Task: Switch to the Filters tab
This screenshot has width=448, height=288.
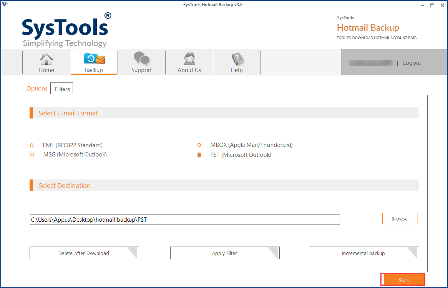Action: [x=62, y=89]
